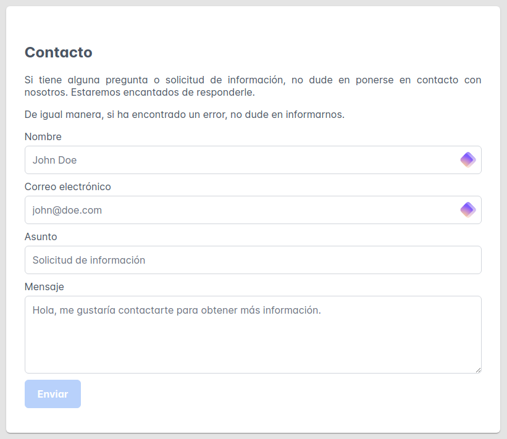Click the "Correo electrónico" label
507x439 pixels.
tap(68, 186)
